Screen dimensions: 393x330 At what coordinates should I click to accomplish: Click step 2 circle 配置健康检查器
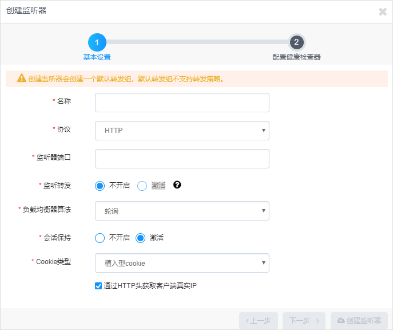click(x=296, y=42)
